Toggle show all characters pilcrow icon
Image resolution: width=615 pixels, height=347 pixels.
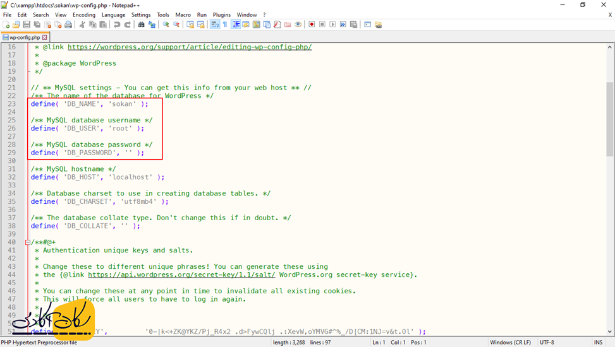click(x=225, y=25)
